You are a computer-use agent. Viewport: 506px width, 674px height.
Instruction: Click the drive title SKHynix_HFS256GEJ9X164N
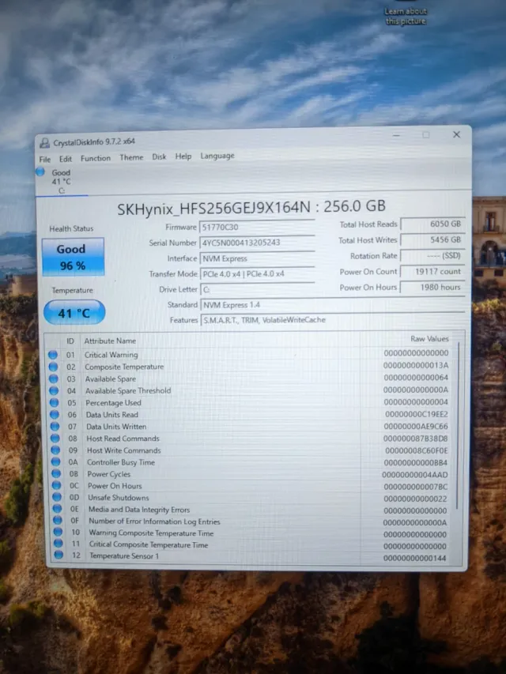(x=213, y=209)
